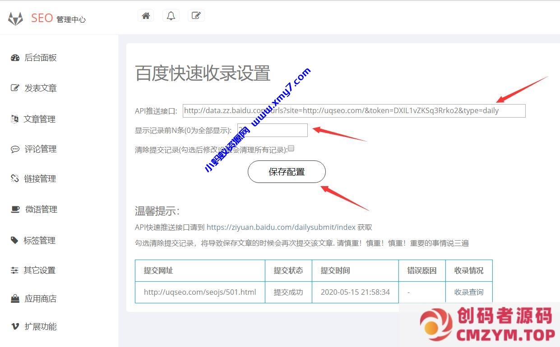Click the home icon in top toolbar

coord(146,16)
